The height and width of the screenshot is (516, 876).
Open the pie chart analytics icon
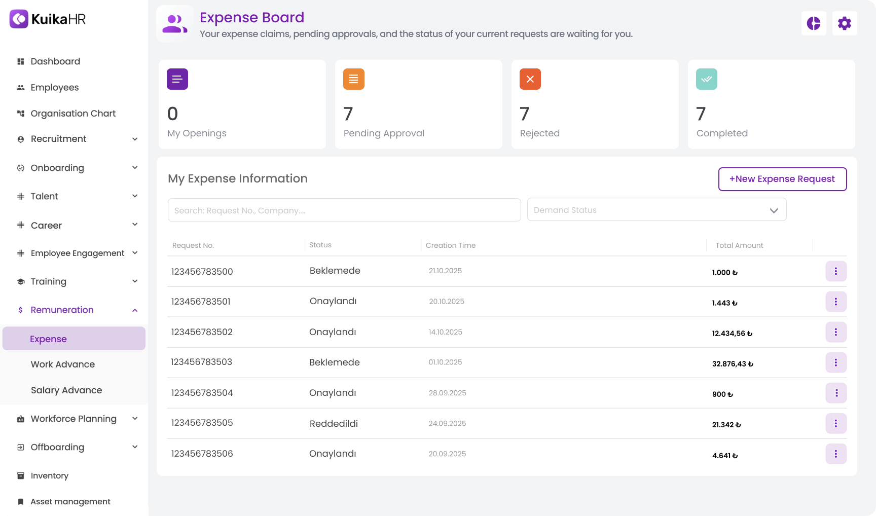[x=814, y=23]
